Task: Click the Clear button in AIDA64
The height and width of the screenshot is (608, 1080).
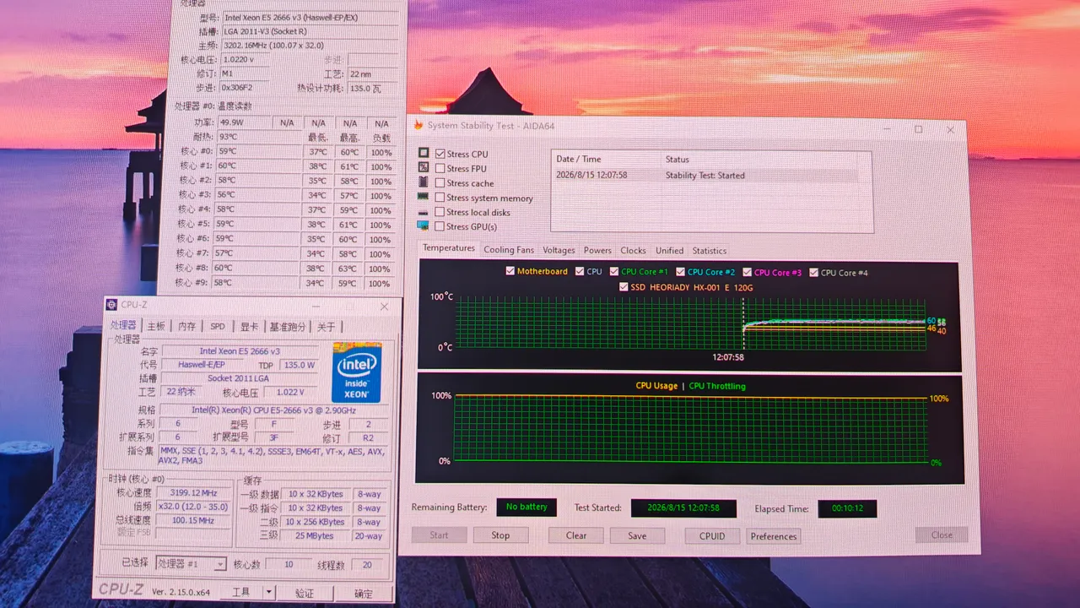Action: pos(576,535)
